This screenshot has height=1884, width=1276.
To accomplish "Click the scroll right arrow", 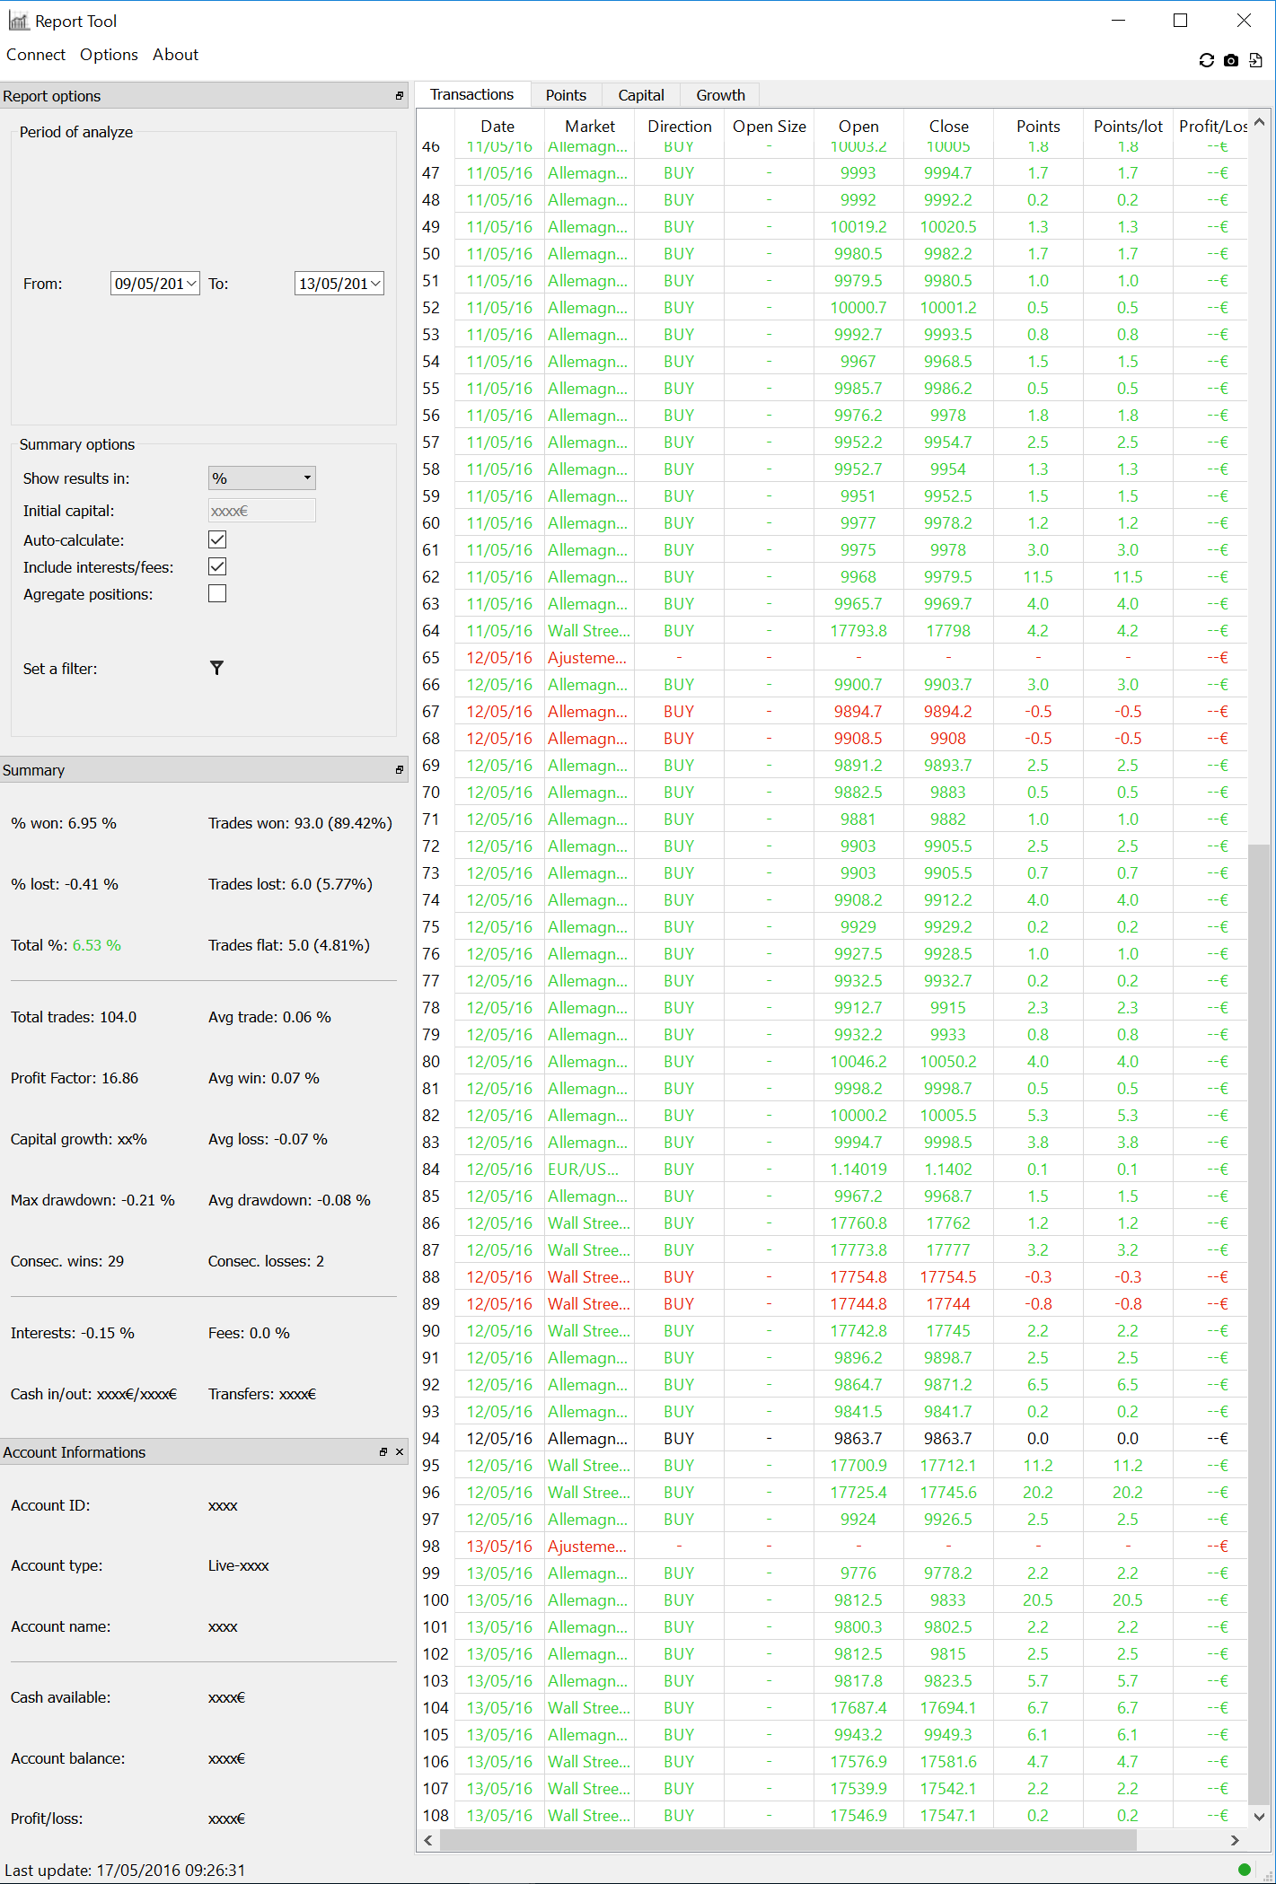I will point(1235,1840).
